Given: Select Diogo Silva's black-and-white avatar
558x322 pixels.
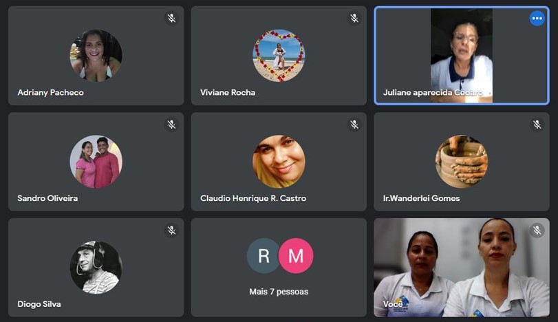Looking at the screenshot, I should (x=96, y=268).
